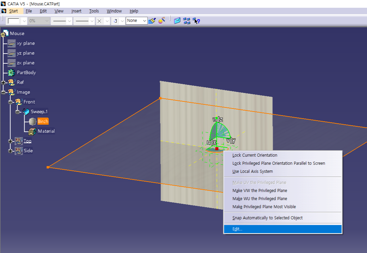Open the Edit menu
This screenshot has width=367, height=253.
coord(43,11)
